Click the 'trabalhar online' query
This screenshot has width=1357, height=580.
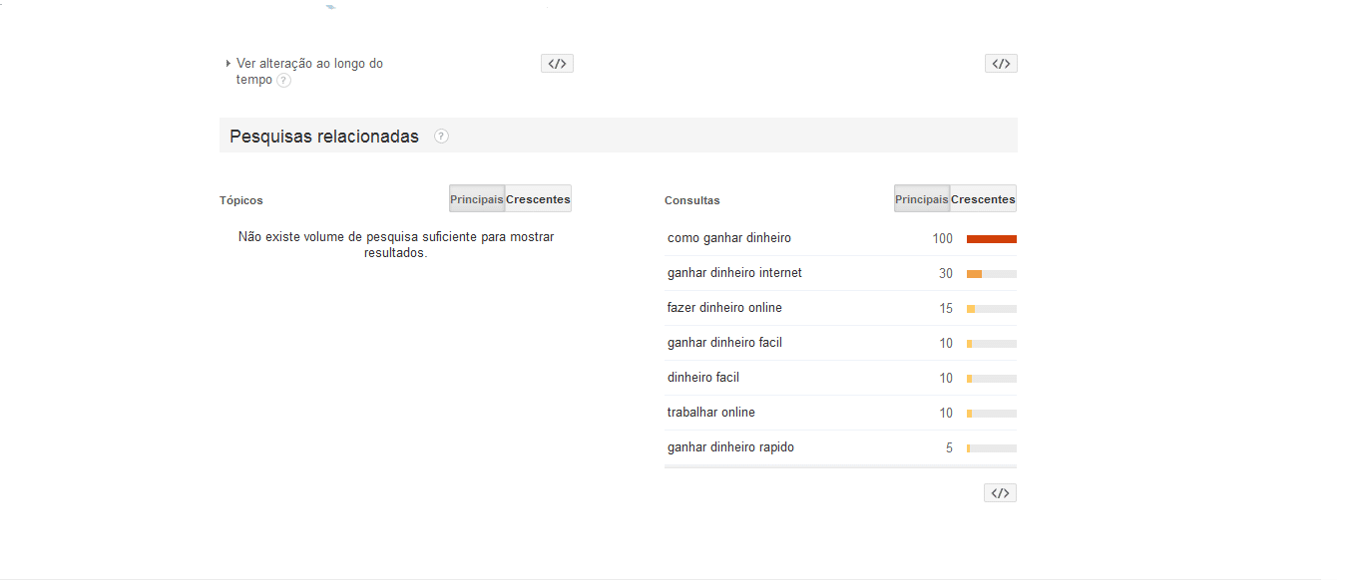pos(711,413)
